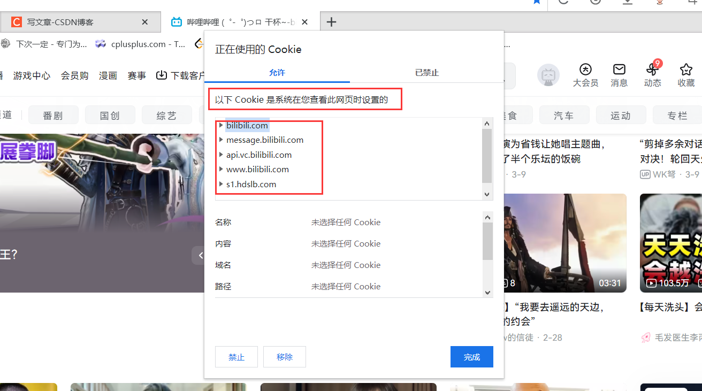Open a new browser tab
This screenshot has width=702, height=391.
(x=332, y=22)
